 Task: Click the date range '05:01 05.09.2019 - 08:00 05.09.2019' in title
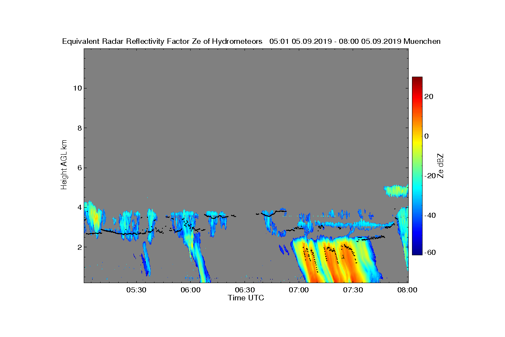tap(335, 41)
